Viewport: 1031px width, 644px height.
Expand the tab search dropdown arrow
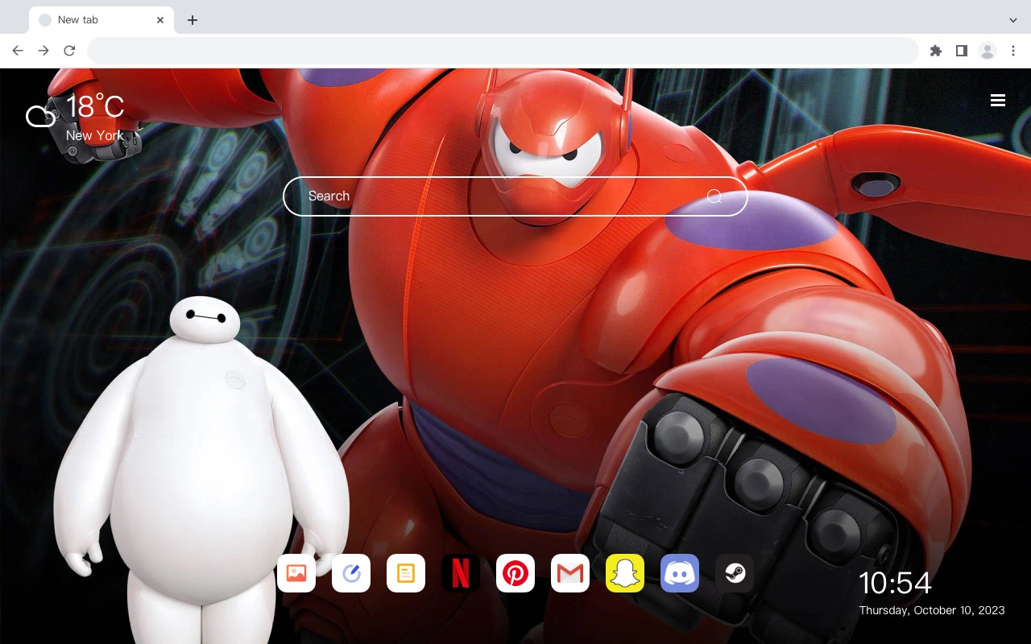click(x=1013, y=20)
